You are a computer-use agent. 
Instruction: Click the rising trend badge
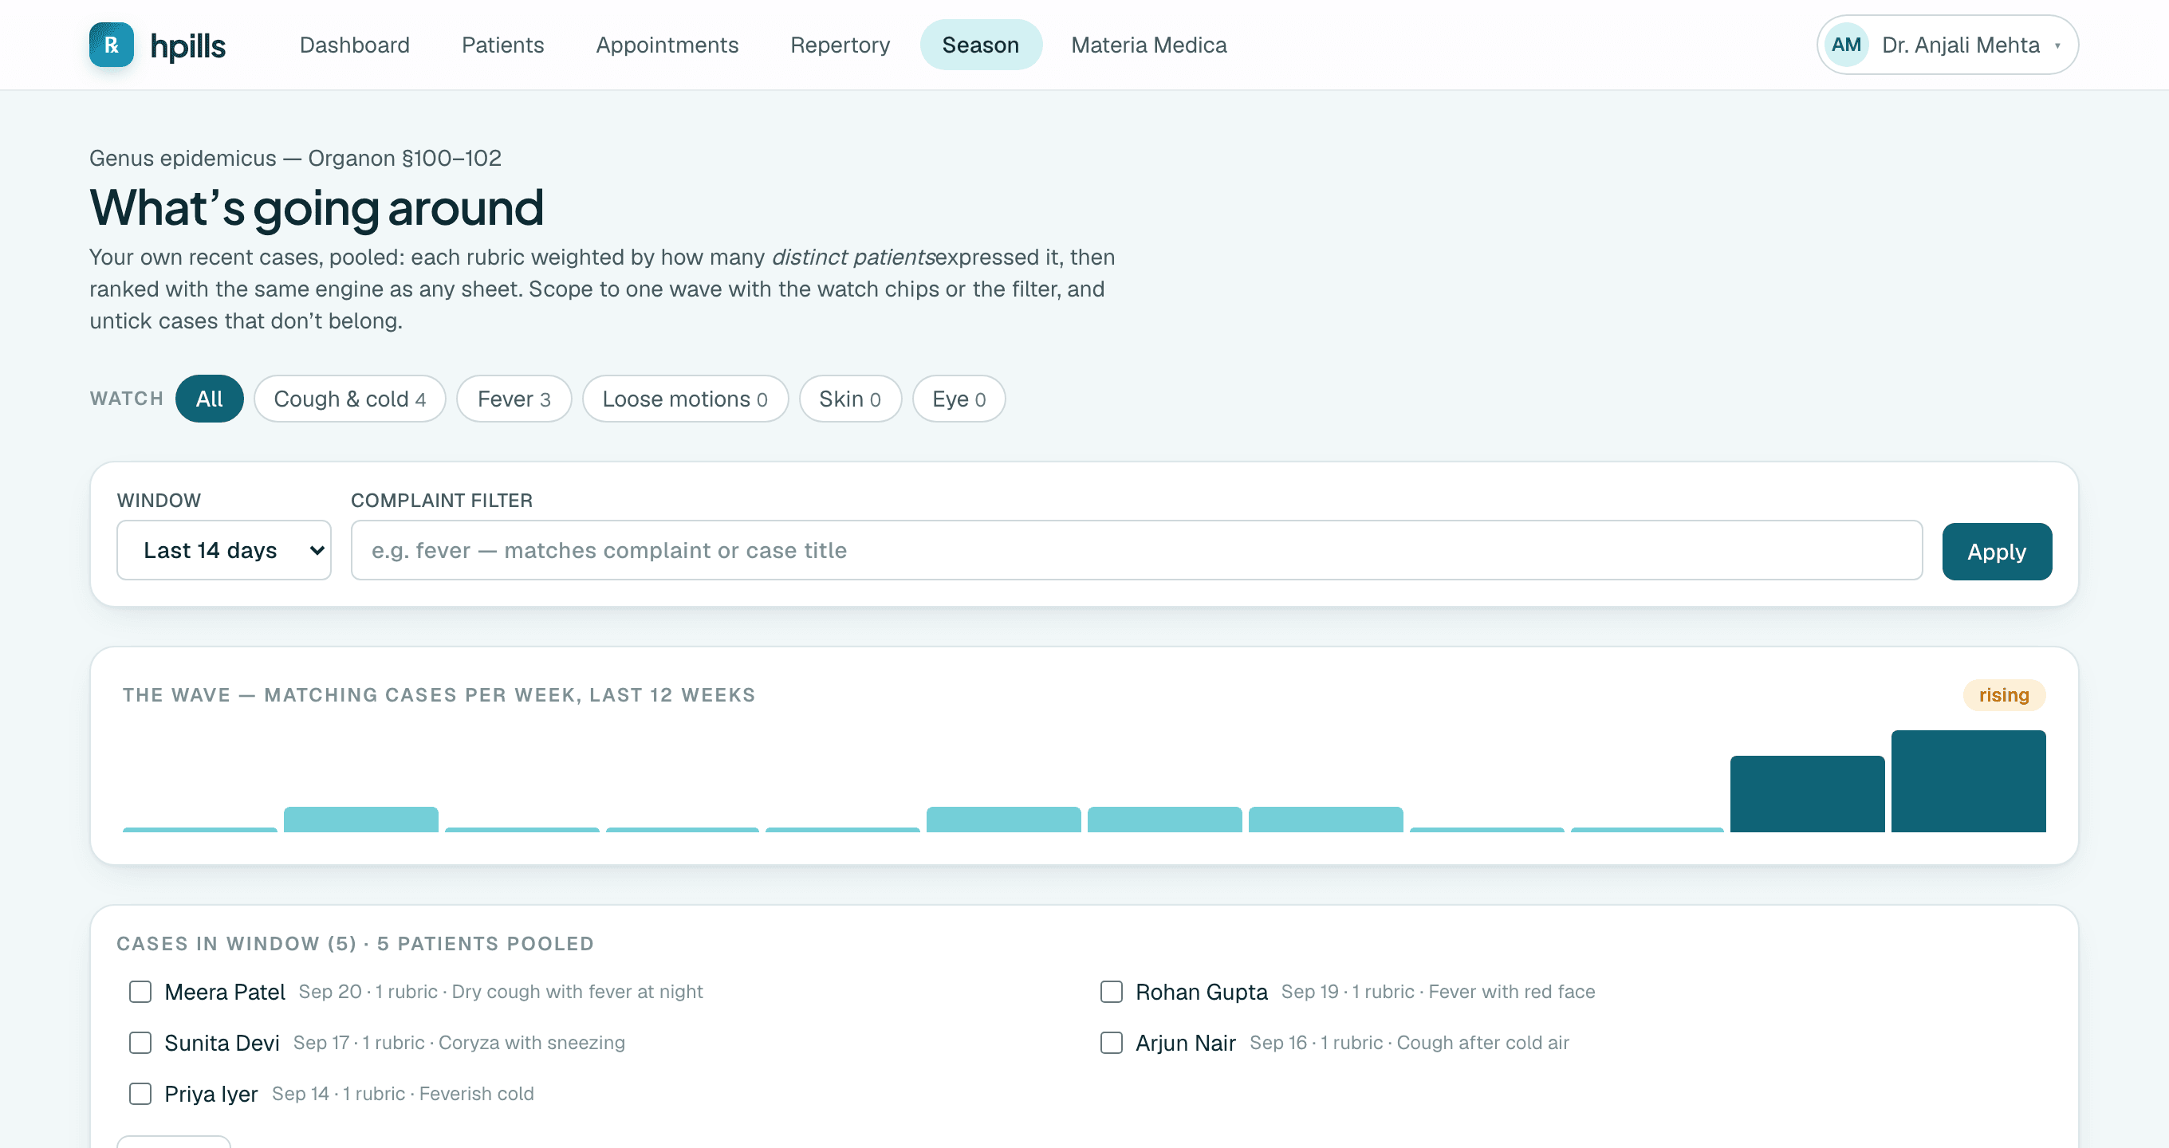pyautogui.click(x=2003, y=695)
